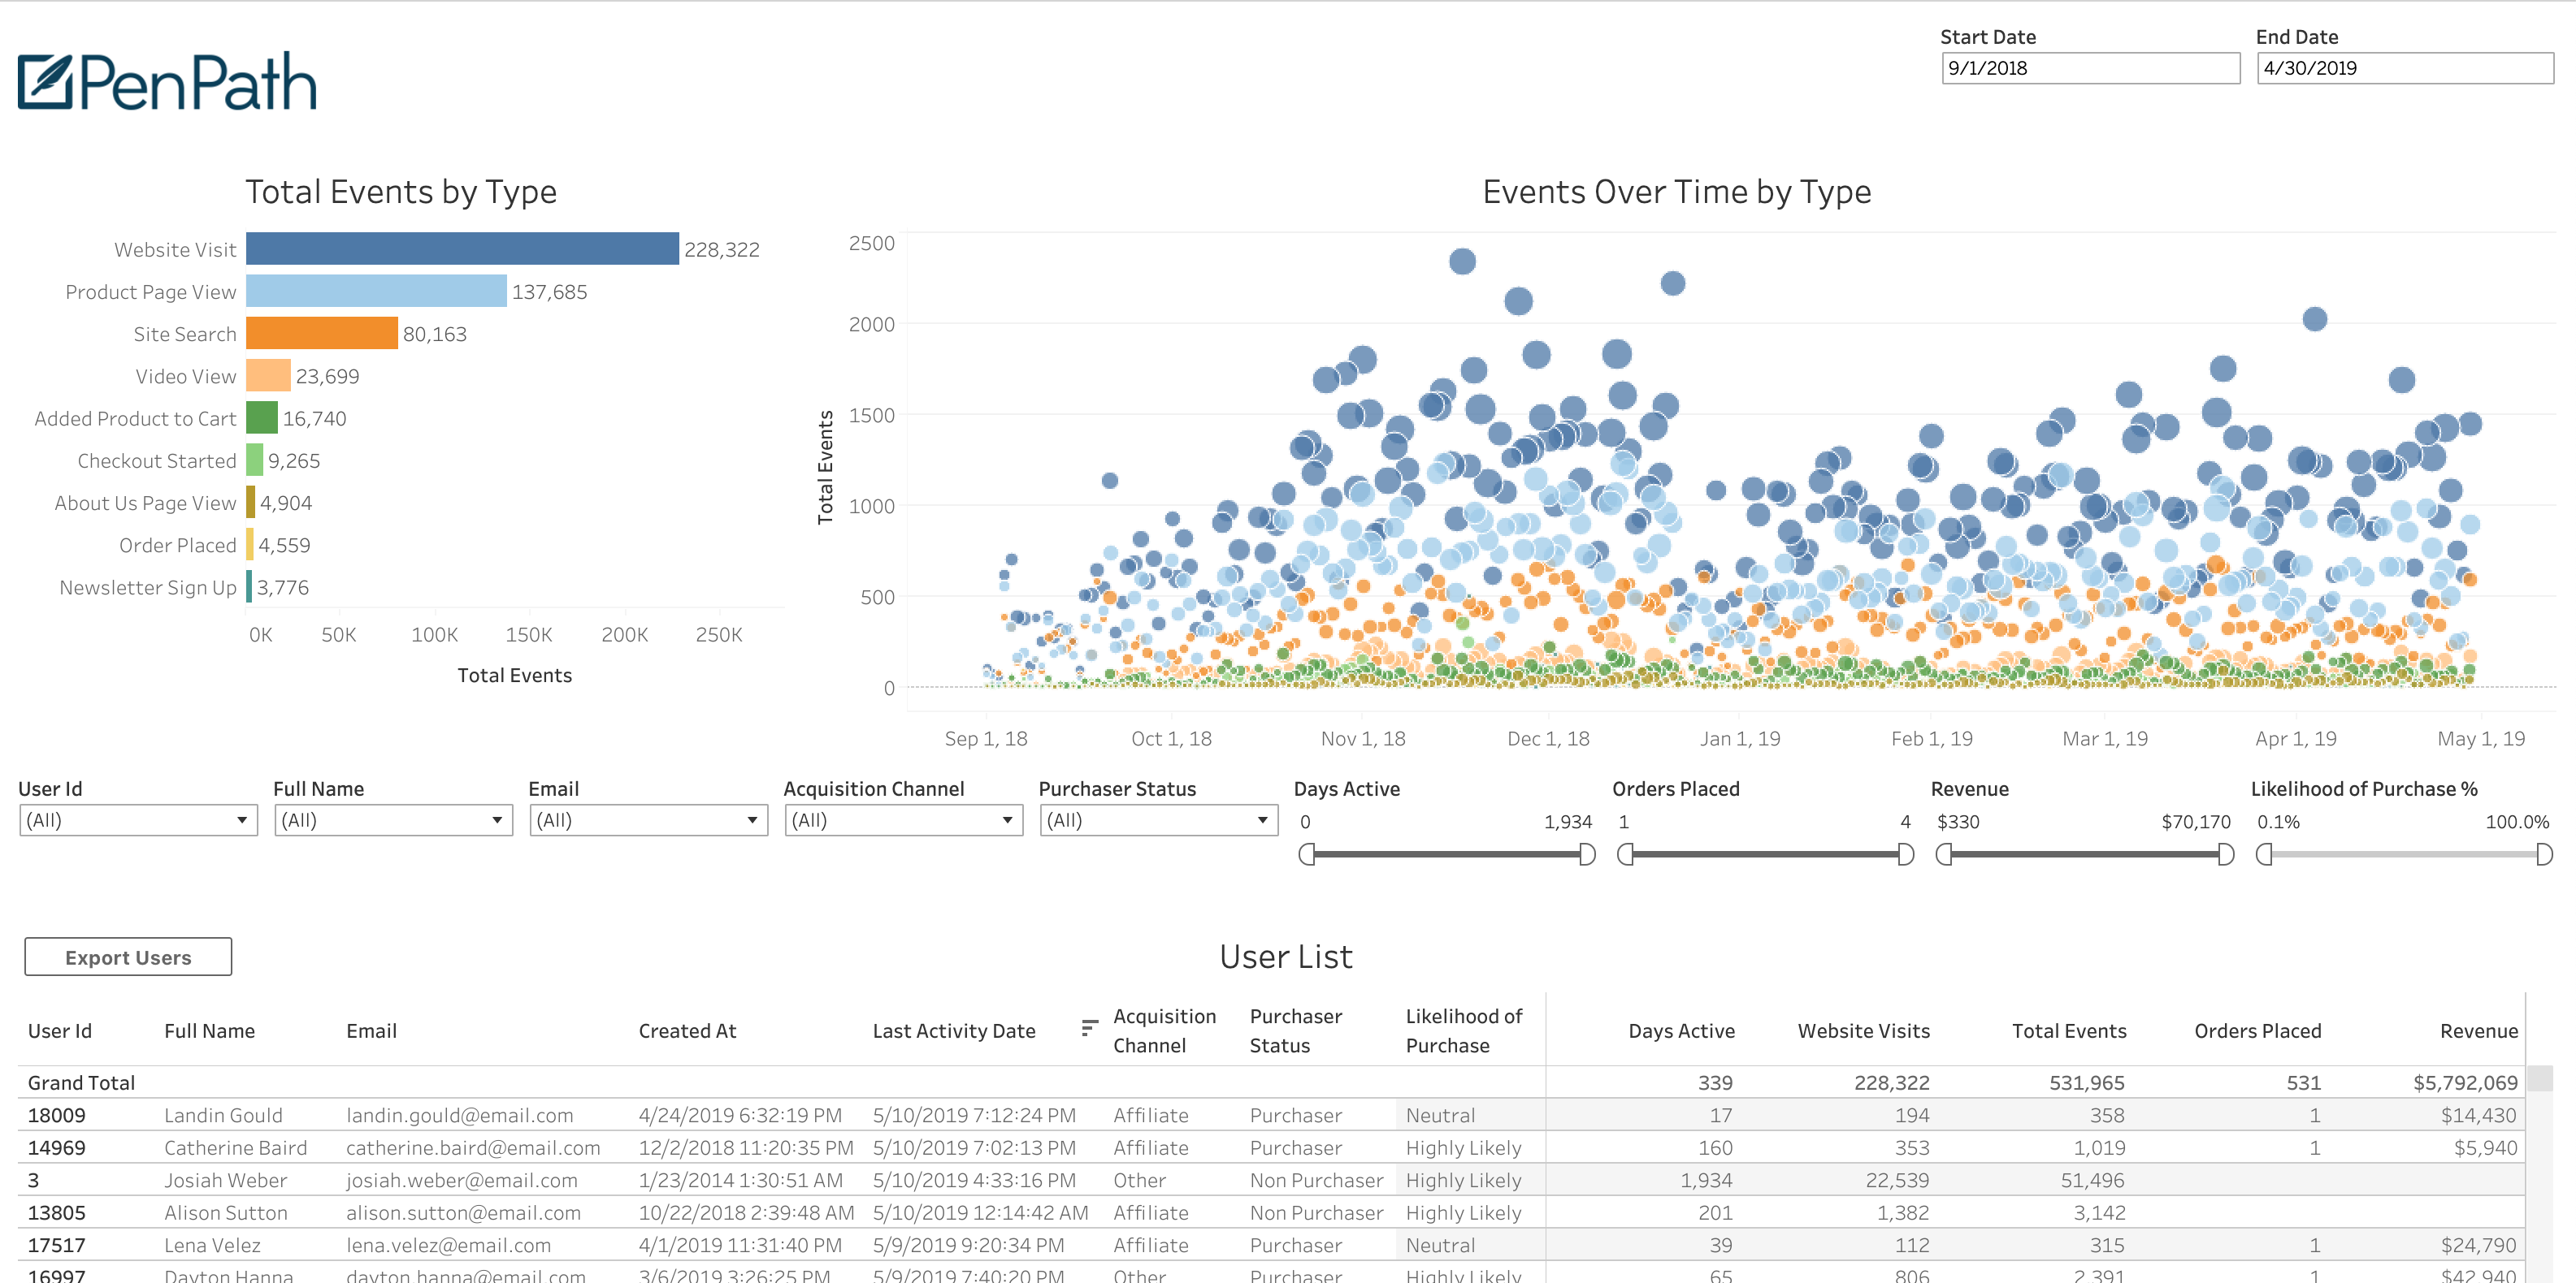Screen dimensions: 2576x1283
Task: Click the Nov 1, 18 axis label
Action: (1362, 738)
